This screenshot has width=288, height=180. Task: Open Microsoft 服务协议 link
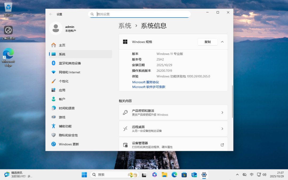click(146, 82)
